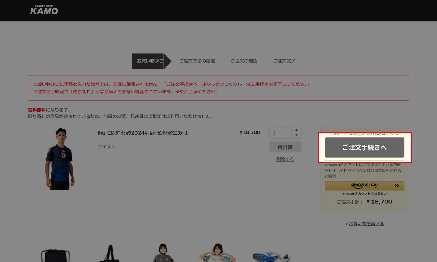Select the ご注文方法の指定 step

click(197, 61)
